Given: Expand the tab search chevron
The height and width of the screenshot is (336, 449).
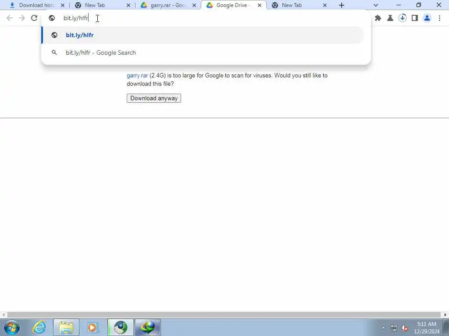Looking at the screenshot, I should pyautogui.click(x=376, y=5).
